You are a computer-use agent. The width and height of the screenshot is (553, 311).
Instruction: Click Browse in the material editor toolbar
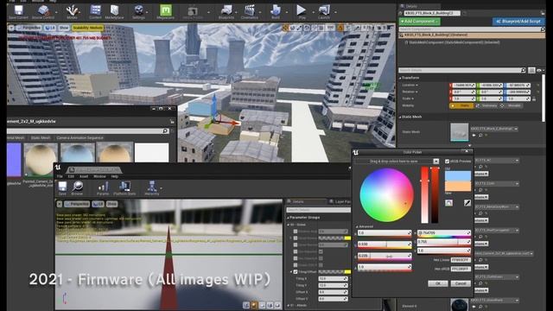coord(77,188)
